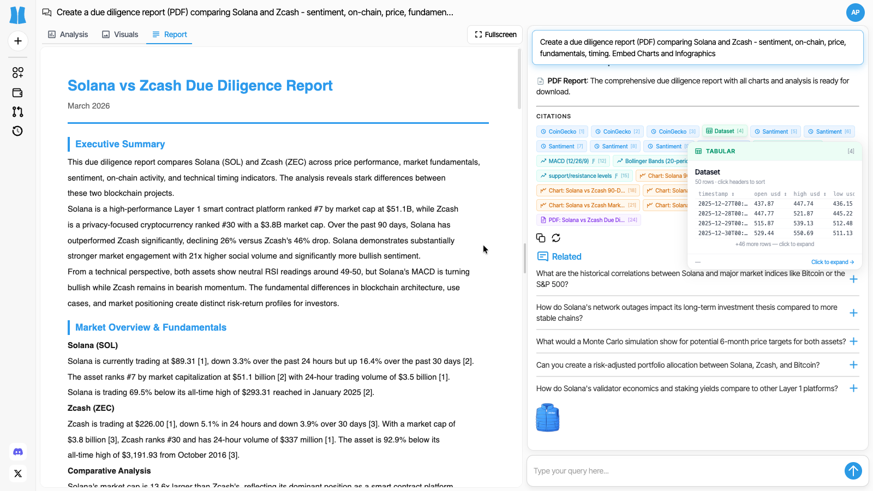The height and width of the screenshot is (491, 873).
Task: Open chat history via the clock icon
Action: point(17,131)
